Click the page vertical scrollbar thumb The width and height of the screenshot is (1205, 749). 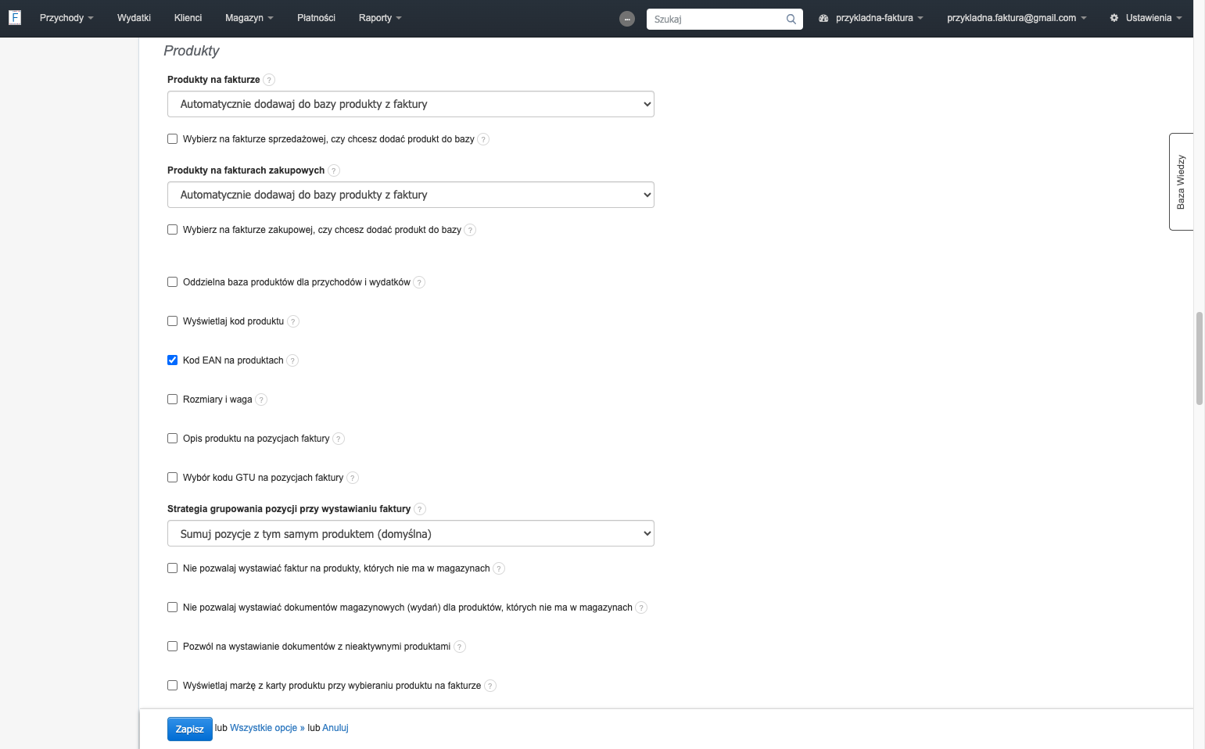coord(1200,358)
